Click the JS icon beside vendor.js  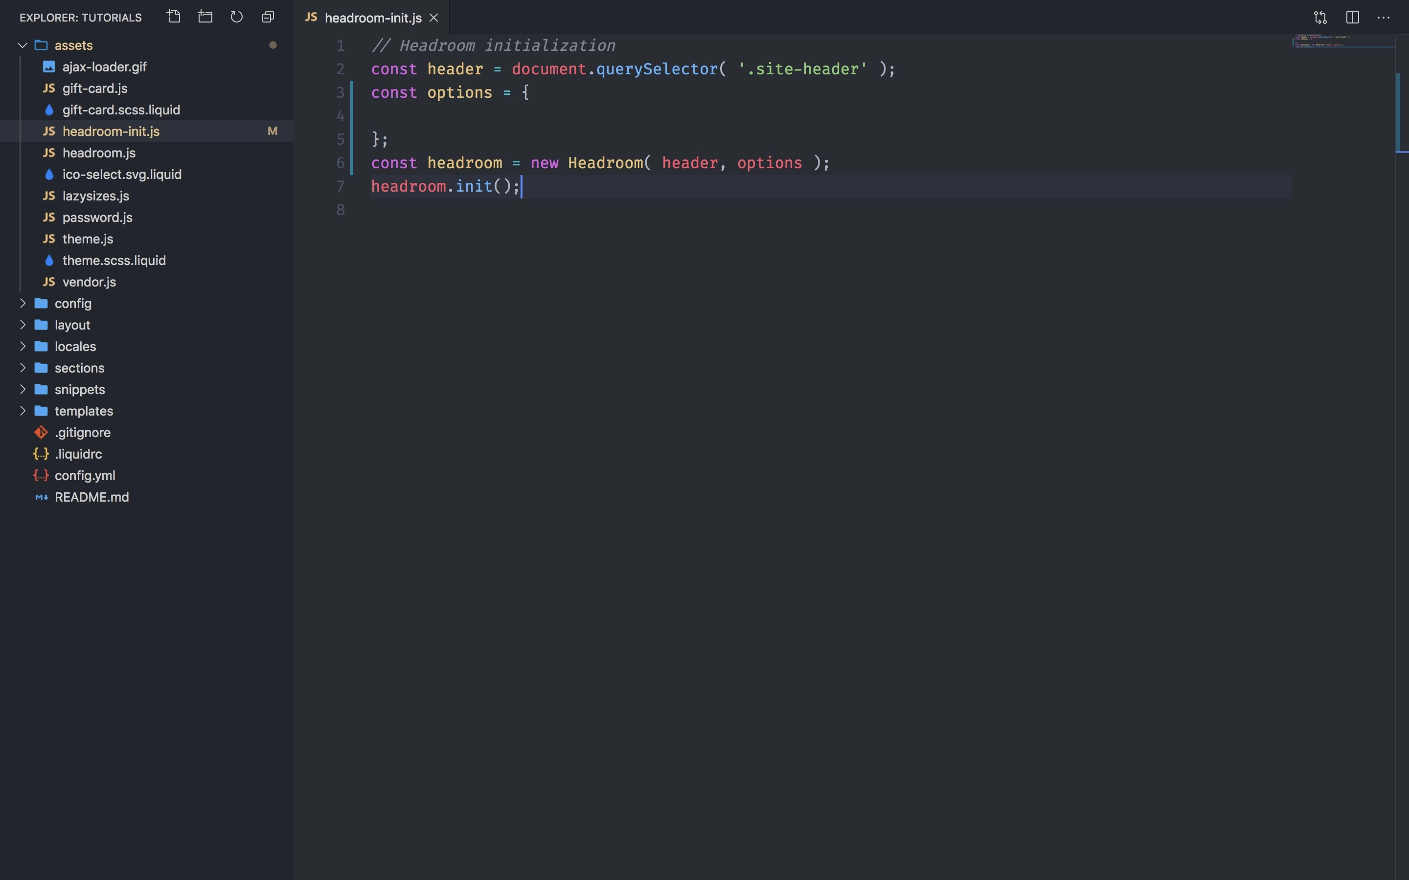click(x=49, y=282)
